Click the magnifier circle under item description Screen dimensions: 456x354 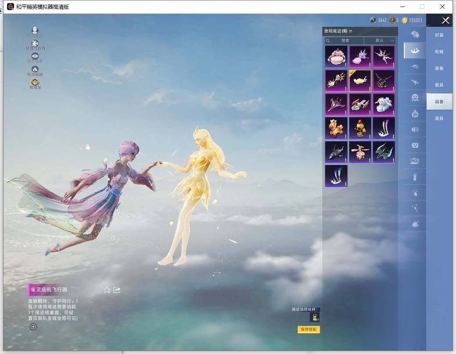click(33, 327)
